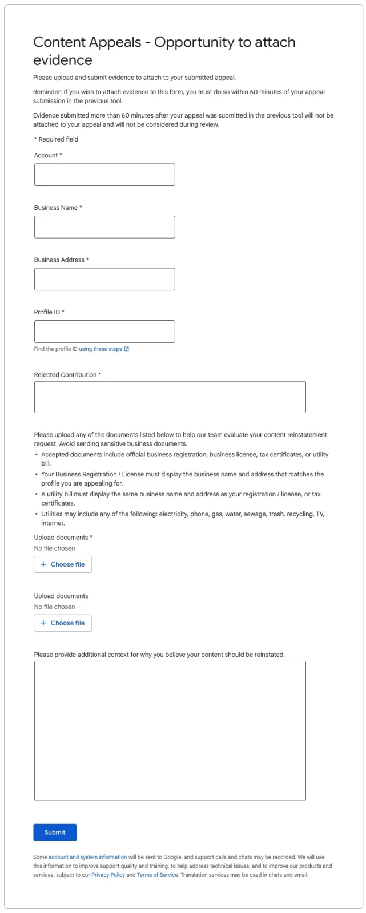Open the Privacy Policy link
366x913 pixels.
(x=108, y=874)
